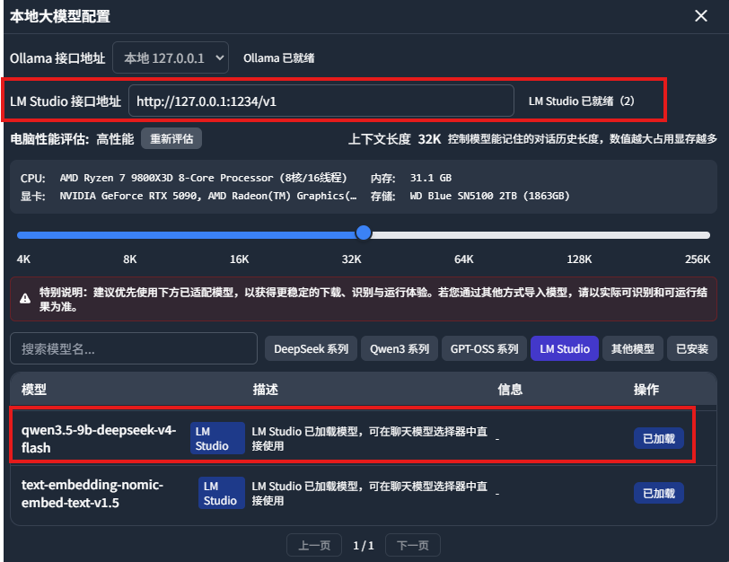
Task: Click the 模型 column header
Action: [x=33, y=389]
